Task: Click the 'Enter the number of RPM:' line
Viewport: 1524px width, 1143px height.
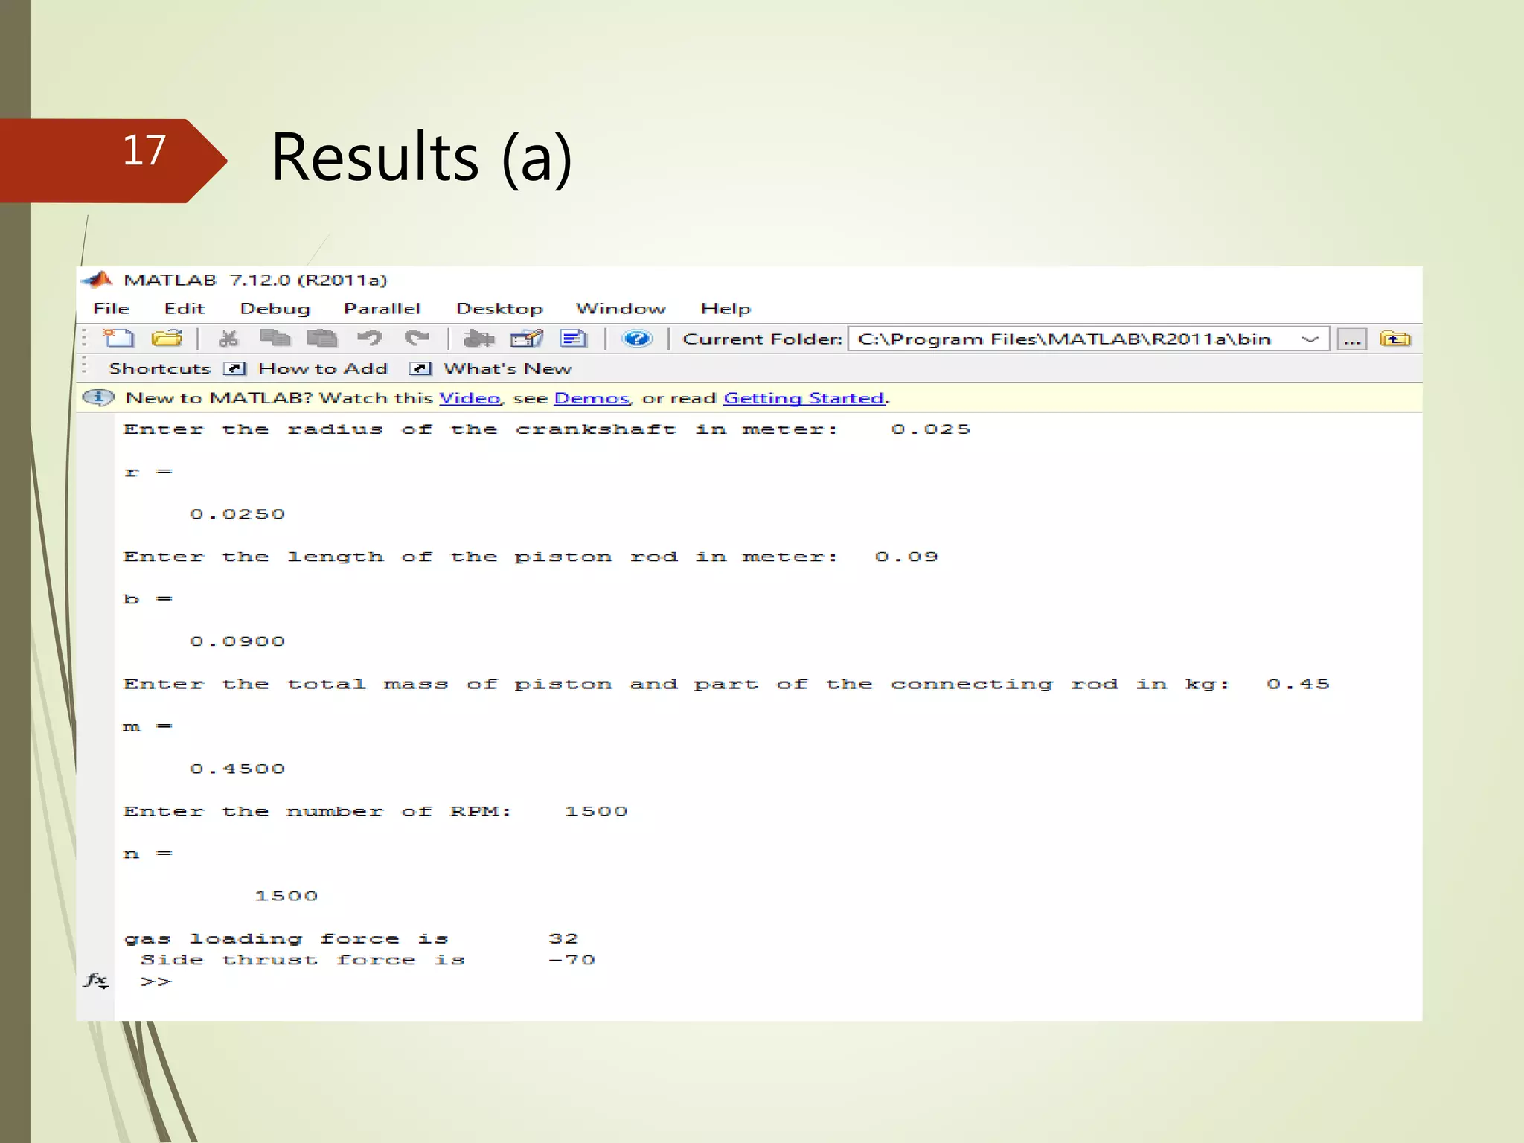Action: [376, 811]
